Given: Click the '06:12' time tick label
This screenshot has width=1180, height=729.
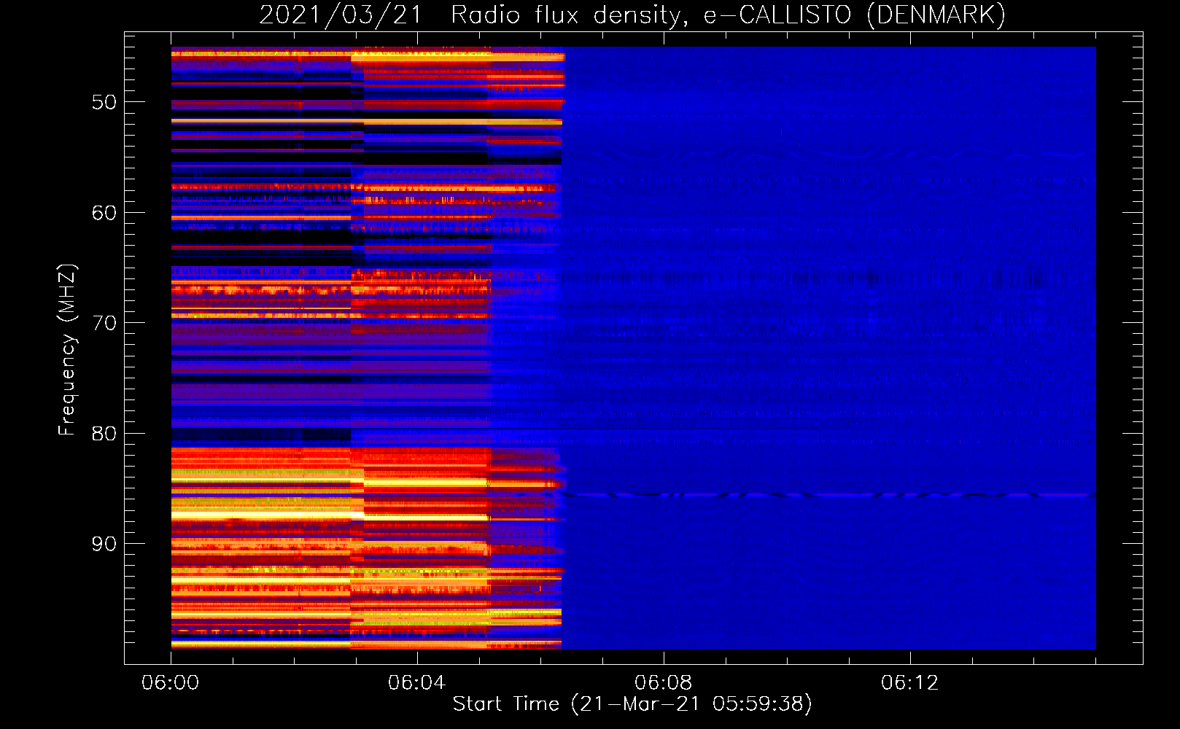Looking at the screenshot, I should [x=909, y=683].
